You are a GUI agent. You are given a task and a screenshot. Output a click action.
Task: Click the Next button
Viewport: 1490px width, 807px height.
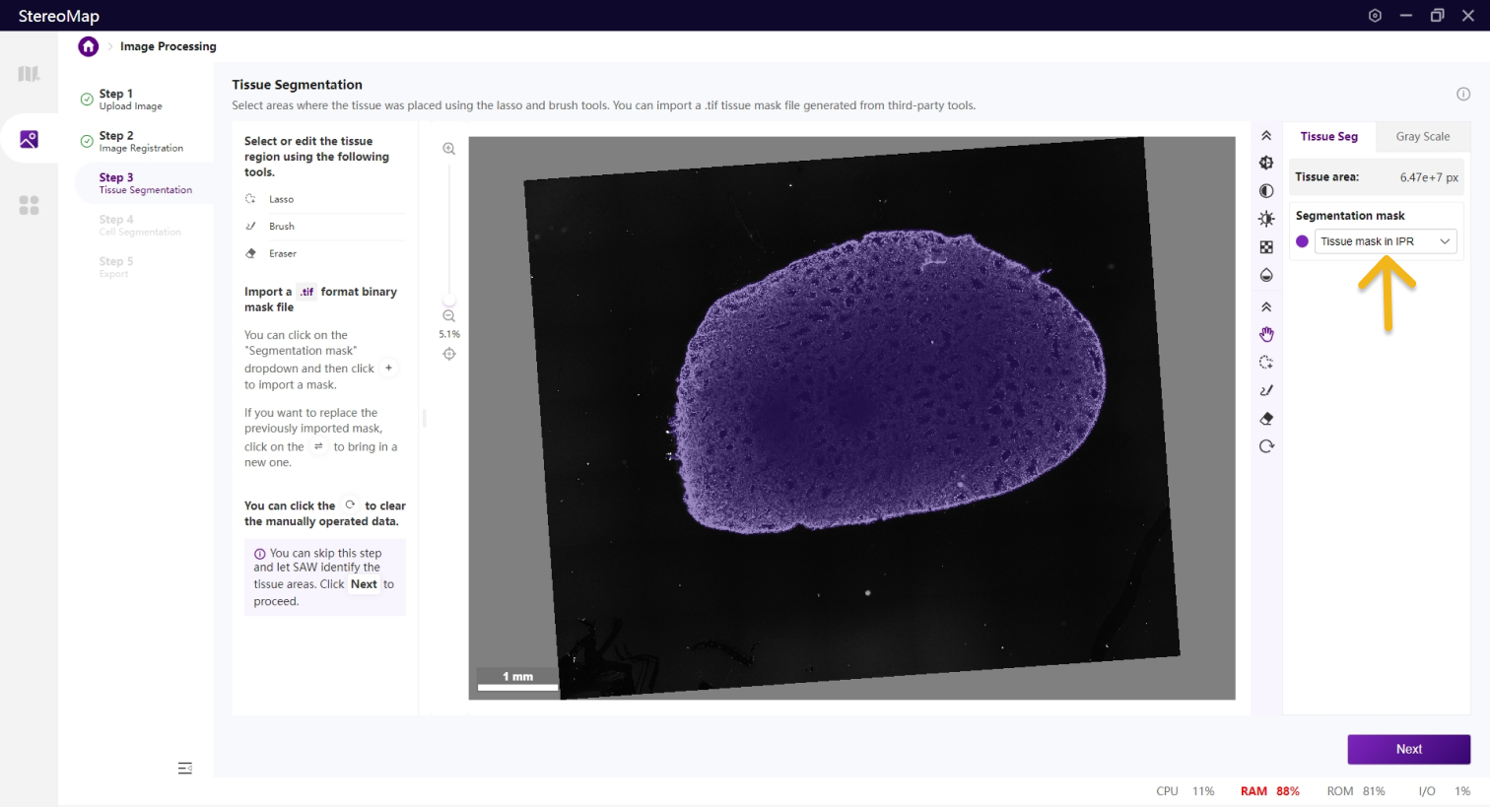click(1408, 749)
